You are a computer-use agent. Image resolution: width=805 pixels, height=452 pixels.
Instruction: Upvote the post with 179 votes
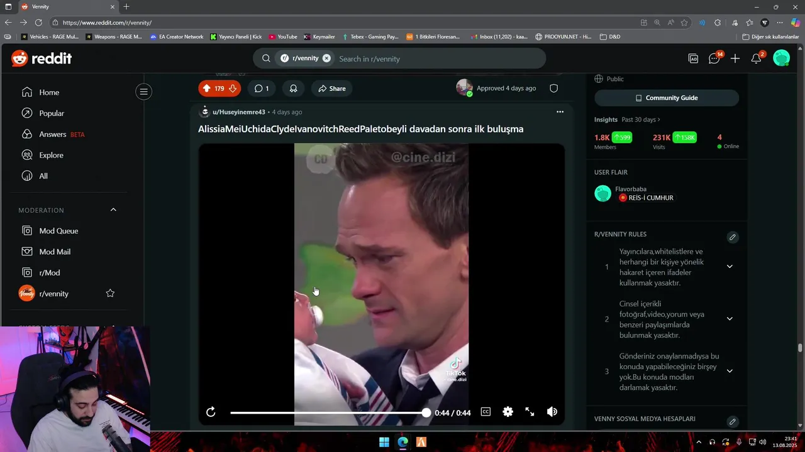(x=206, y=89)
